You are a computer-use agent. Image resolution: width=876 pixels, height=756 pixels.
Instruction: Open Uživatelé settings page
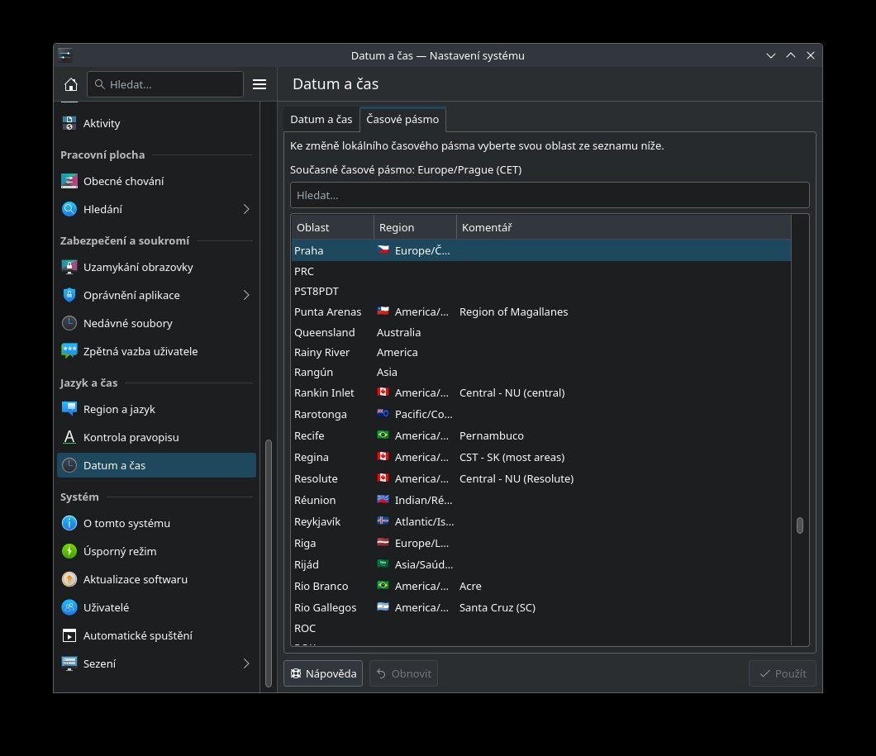pos(106,607)
